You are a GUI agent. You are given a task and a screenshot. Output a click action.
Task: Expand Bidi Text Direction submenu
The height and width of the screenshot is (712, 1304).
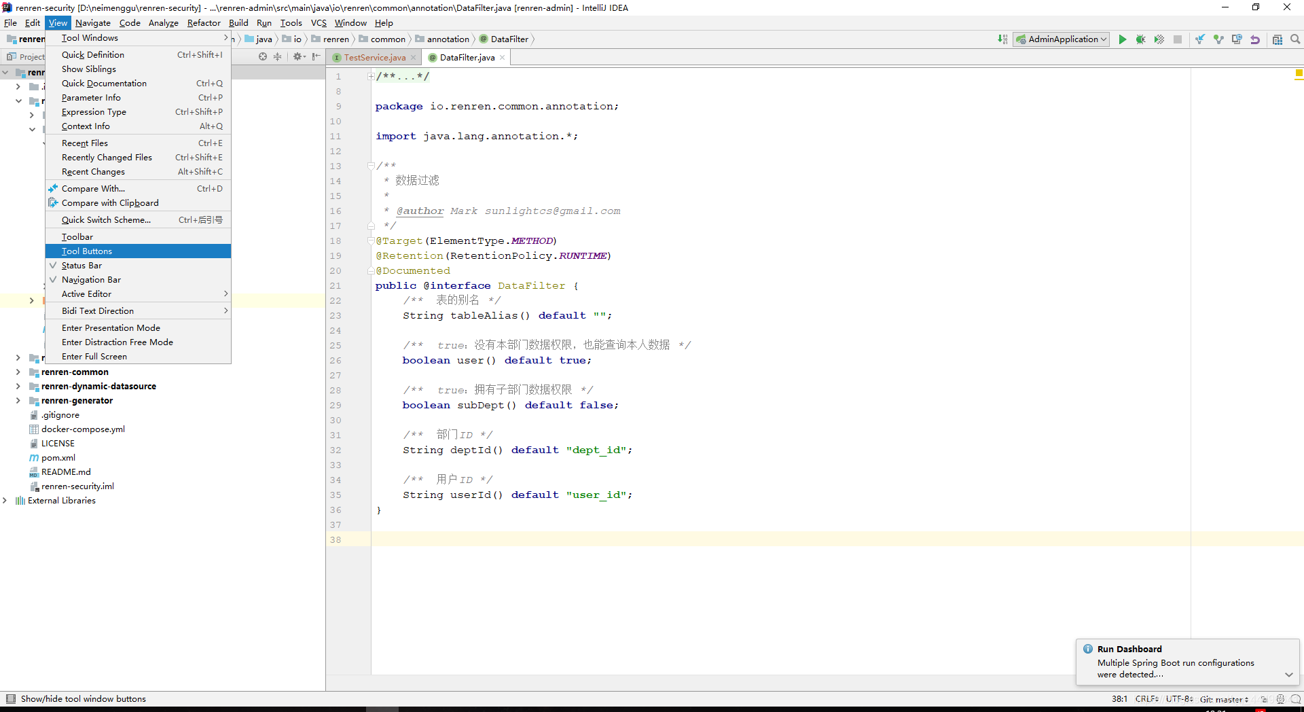click(x=139, y=310)
